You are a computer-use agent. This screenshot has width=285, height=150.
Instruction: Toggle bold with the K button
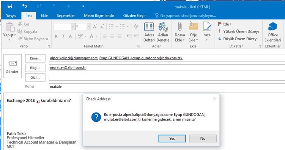pos(56,36)
